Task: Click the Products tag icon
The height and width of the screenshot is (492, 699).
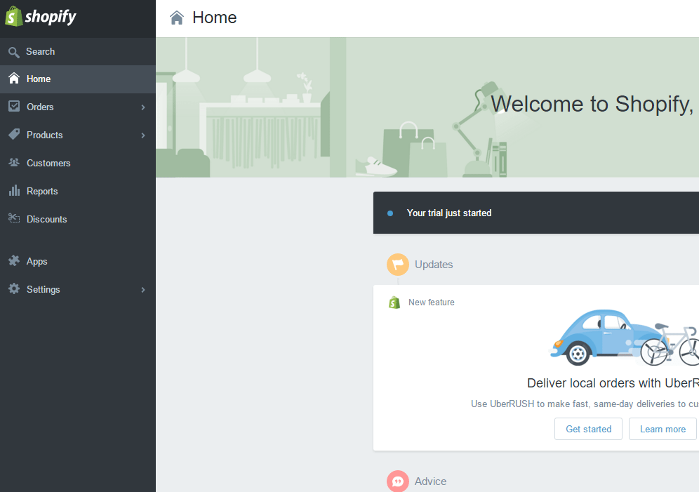Action: tap(14, 134)
